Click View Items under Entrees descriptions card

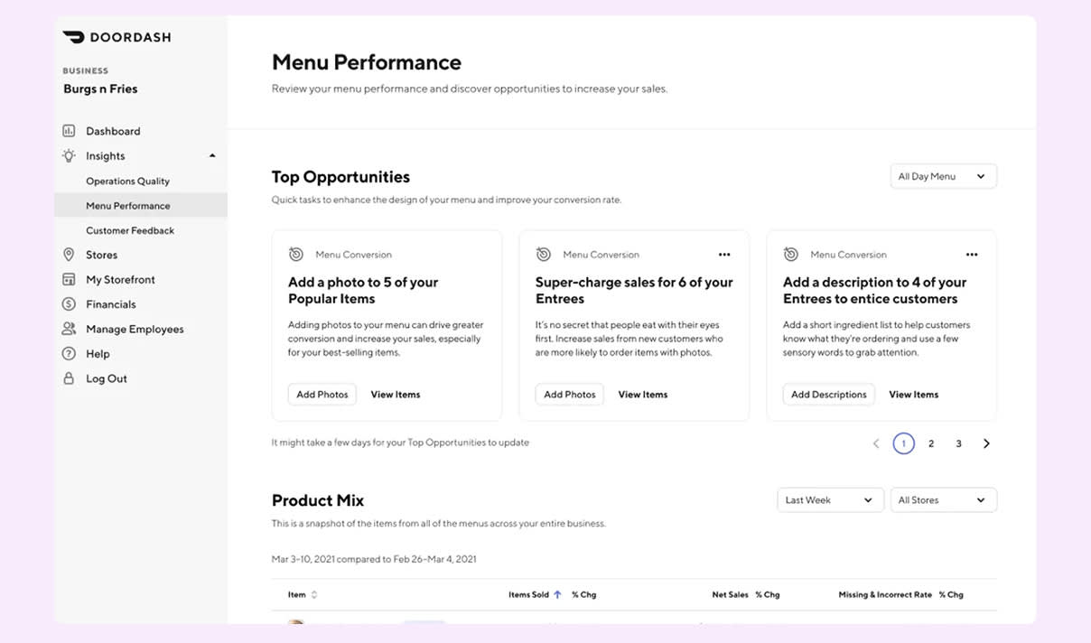click(914, 394)
